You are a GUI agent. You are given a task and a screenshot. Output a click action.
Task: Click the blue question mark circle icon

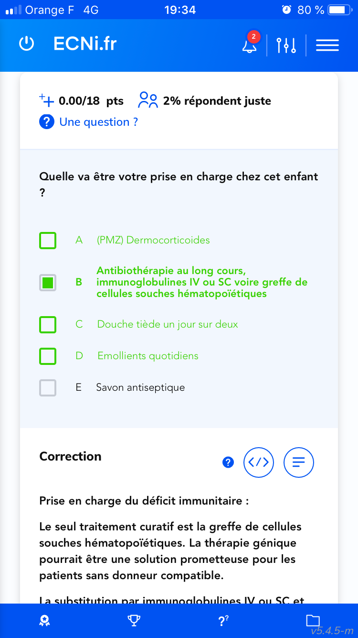click(x=46, y=122)
